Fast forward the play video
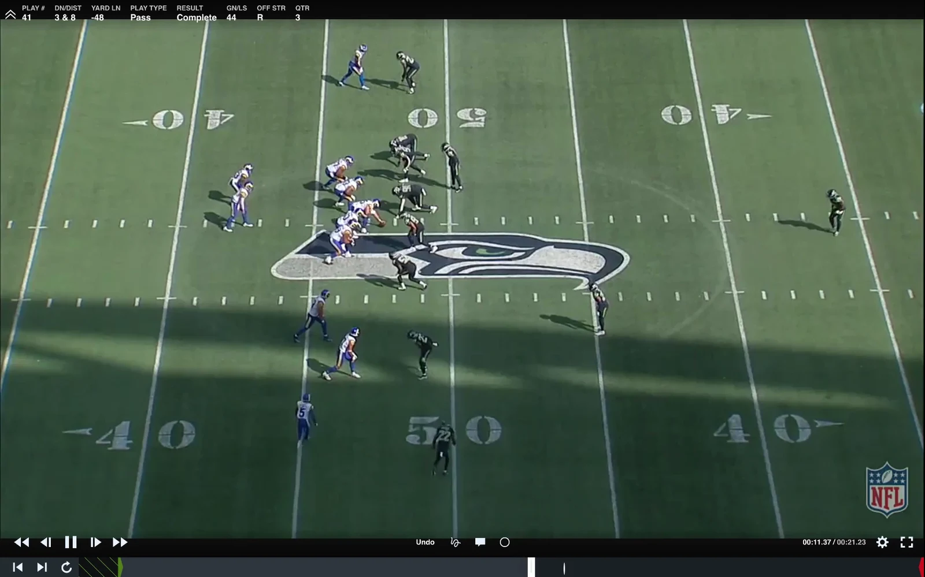Image resolution: width=925 pixels, height=577 pixels. pos(120,542)
